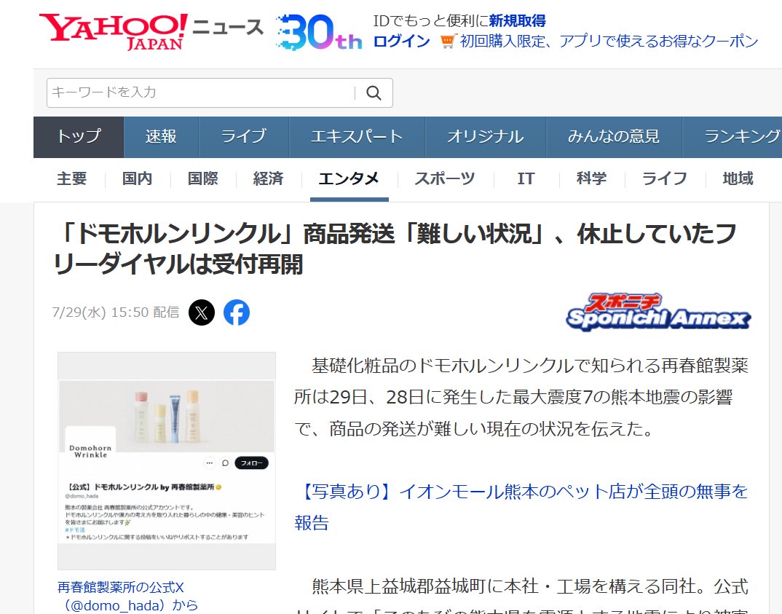Switch to the 速報 tab
782x614 pixels.
click(161, 137)
